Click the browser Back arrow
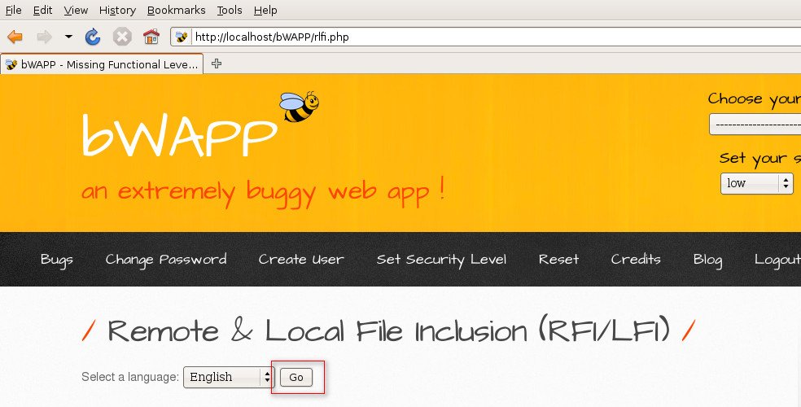This screenshot has width=801, height=407. (x=15, y=37)
